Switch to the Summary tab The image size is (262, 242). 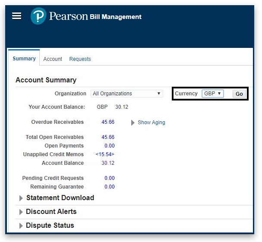point(24,59)
